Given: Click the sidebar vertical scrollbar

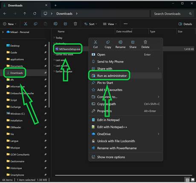Looking at the screenshot, I should (x=49, y=75).
